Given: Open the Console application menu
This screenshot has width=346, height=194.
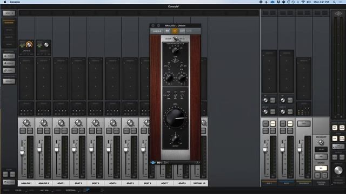Looking at the screenshot, I should tap(15, 2).
